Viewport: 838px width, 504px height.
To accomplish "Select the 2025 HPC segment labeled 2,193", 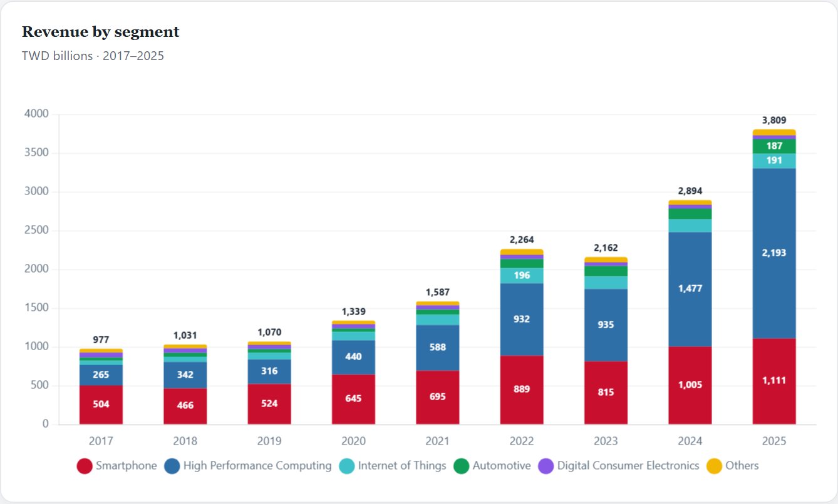I will click(x=774, y=253).
